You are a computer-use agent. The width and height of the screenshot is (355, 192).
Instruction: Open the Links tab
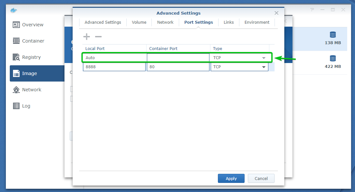coord(229,22)
